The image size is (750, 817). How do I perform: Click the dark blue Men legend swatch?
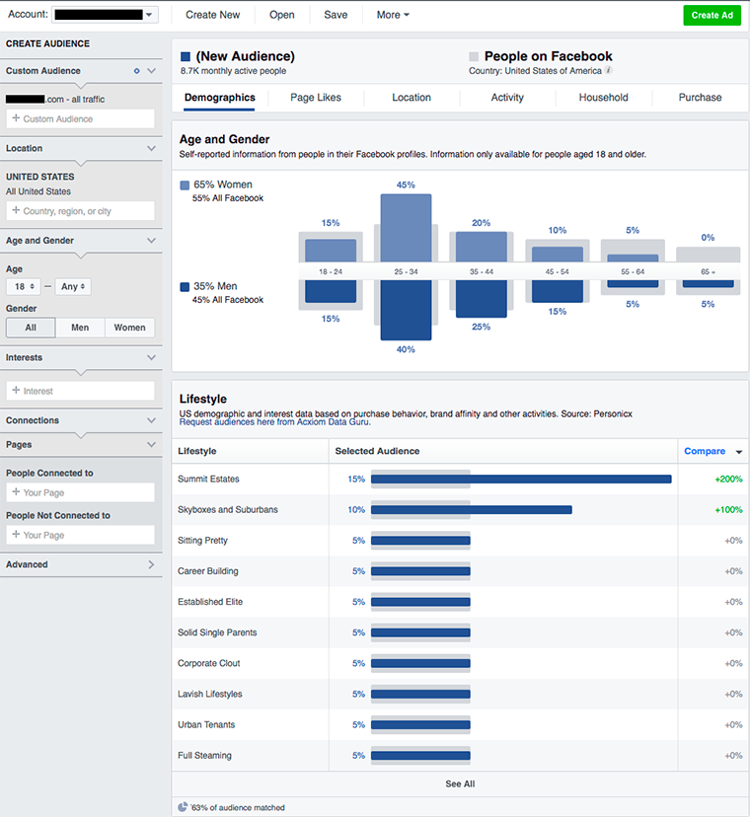(x=185, y=286)
